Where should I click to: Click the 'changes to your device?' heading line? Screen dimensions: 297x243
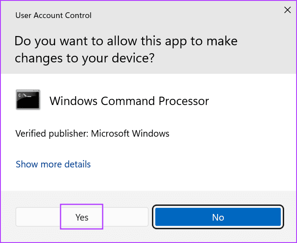(x=85, y=58)
